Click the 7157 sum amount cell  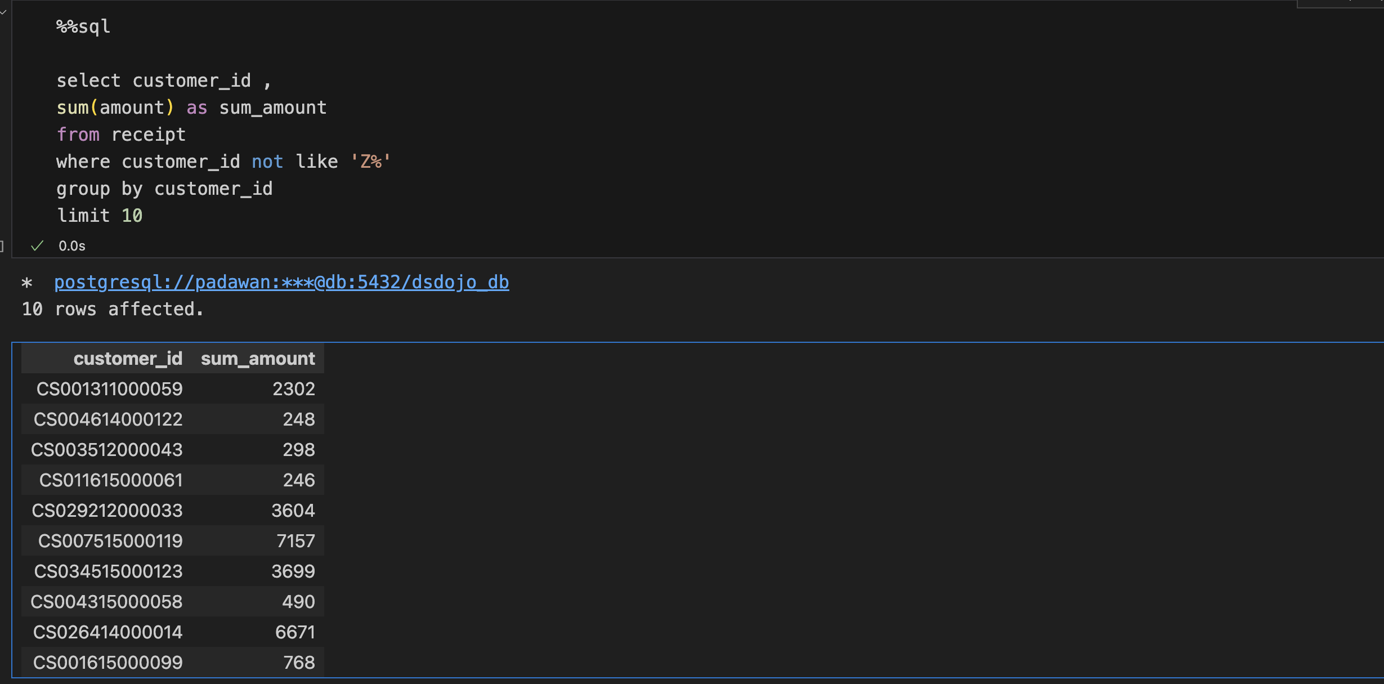pyautogui.click(x=295, y=541)
